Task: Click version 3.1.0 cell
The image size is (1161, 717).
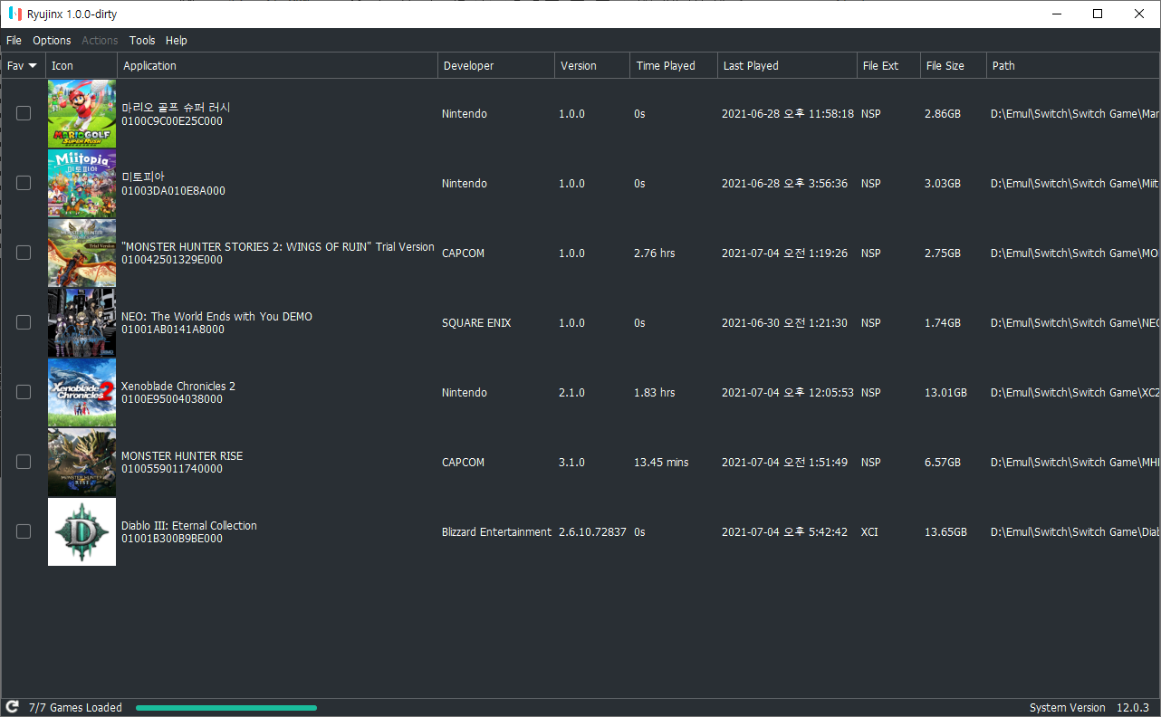Action: [x=571, y=463]
